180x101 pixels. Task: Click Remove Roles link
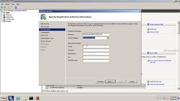click(x=154, y=32)
